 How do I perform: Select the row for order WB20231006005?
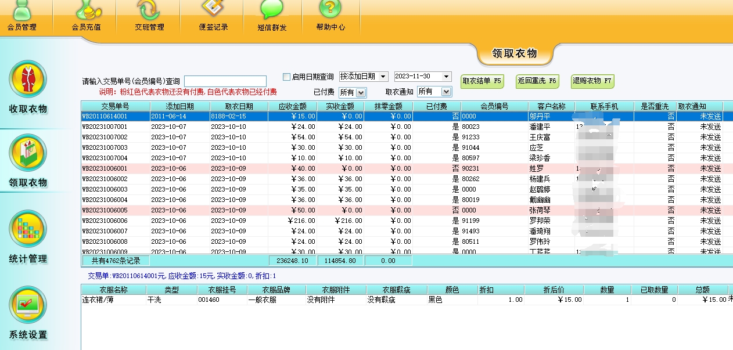tap(105, 210)
